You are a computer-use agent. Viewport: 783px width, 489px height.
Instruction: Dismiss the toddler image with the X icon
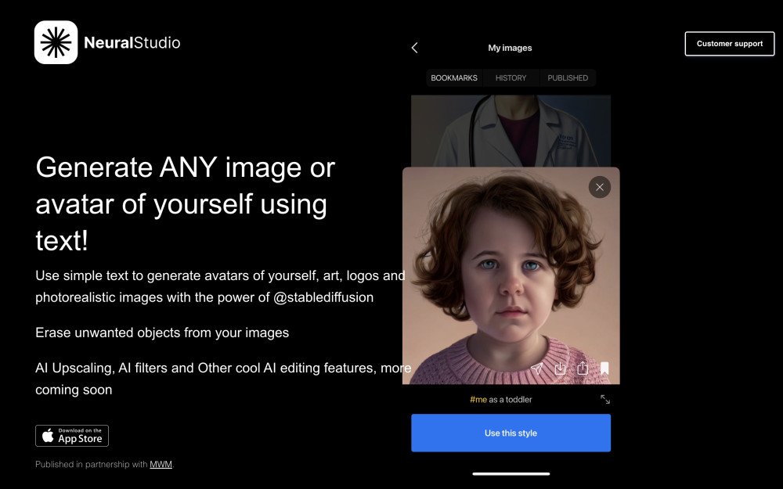click(x=600, y=187)
